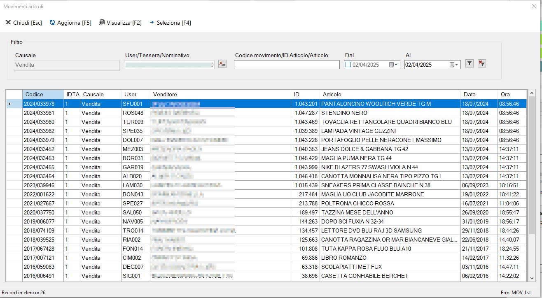Click user cell DOL007
Image resolution: width=542 pixels, height=298 pixels.
[135, 140]
